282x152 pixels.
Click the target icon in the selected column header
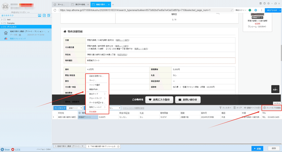[80, 113]
